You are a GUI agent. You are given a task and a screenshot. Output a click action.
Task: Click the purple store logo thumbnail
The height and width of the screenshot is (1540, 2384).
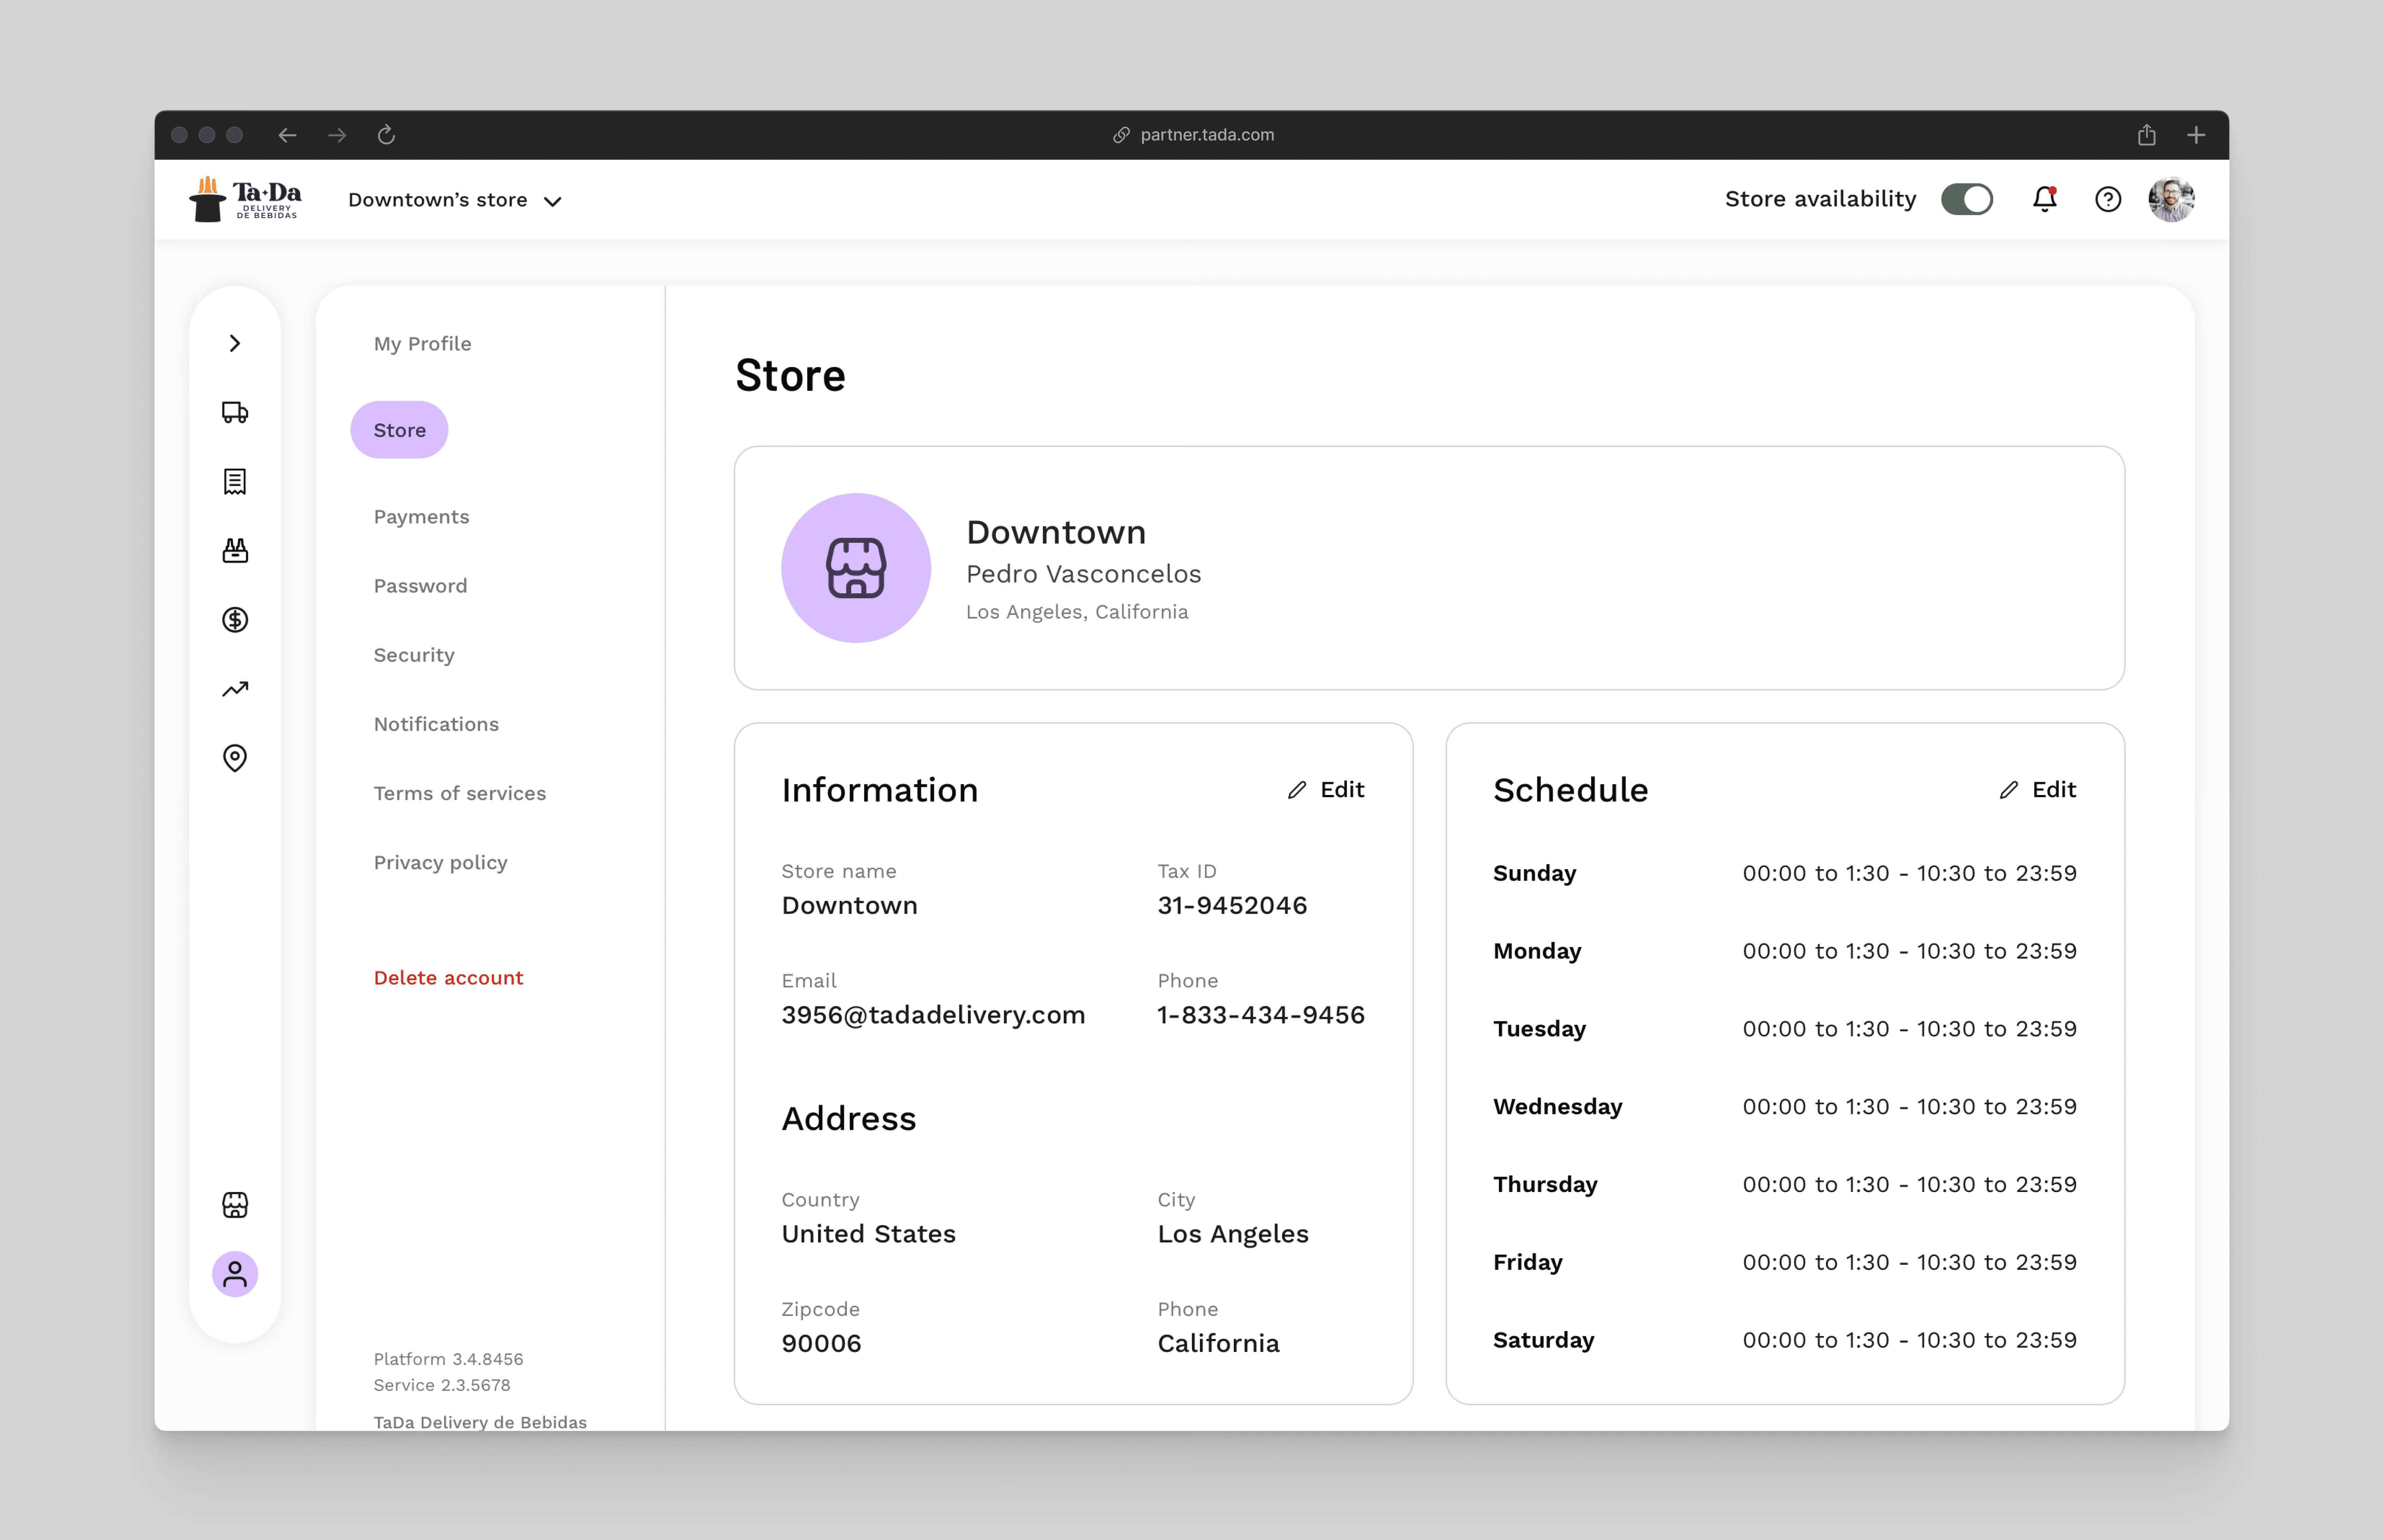856,568
